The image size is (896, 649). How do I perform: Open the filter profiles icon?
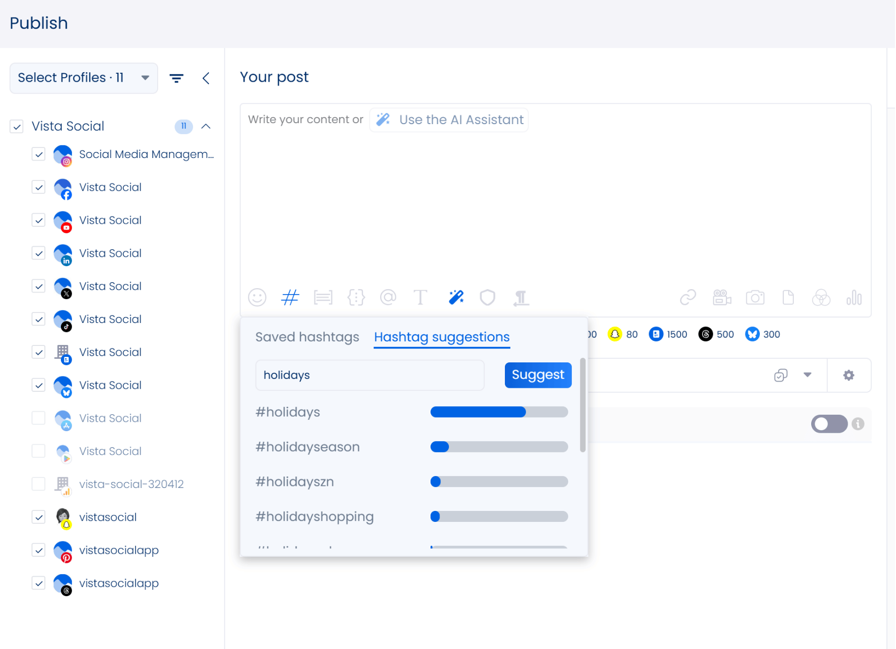(176, 78)
